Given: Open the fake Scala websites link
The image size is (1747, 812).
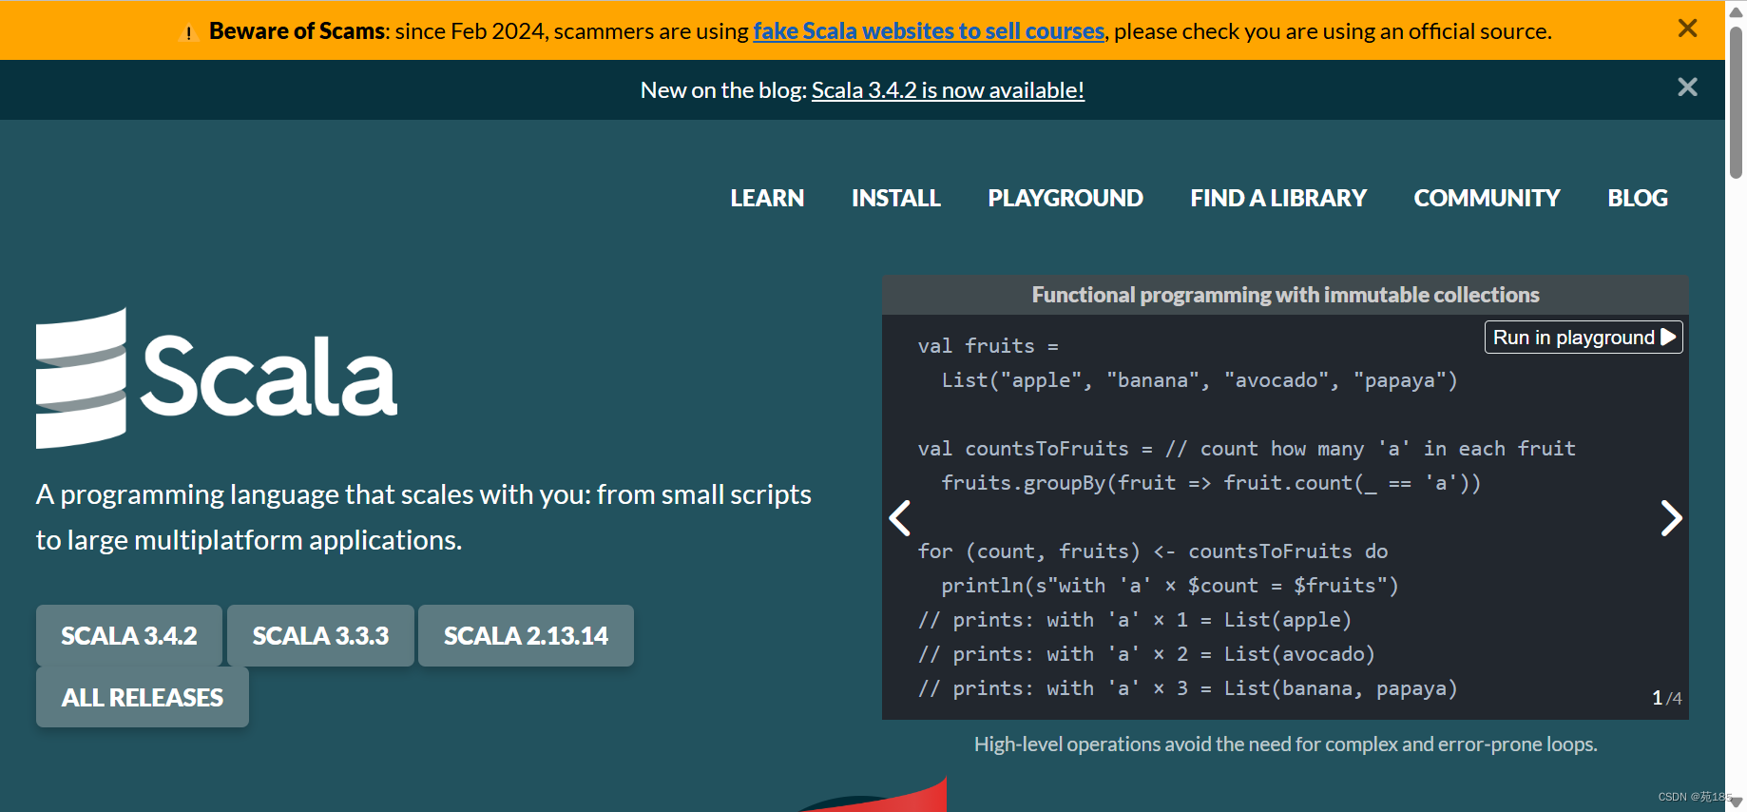Looking at the screenshot, I should click(x=929, y=31).
